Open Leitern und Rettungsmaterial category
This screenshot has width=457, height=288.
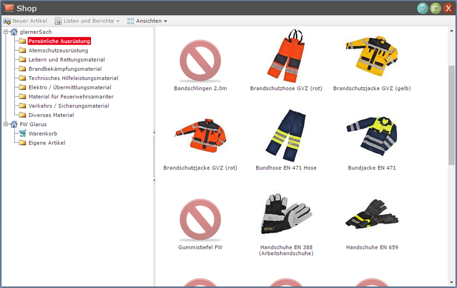67,60
